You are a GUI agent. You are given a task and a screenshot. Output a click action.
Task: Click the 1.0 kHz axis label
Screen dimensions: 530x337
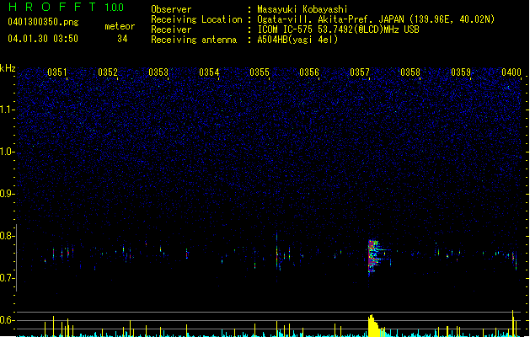tap(7, 152)
